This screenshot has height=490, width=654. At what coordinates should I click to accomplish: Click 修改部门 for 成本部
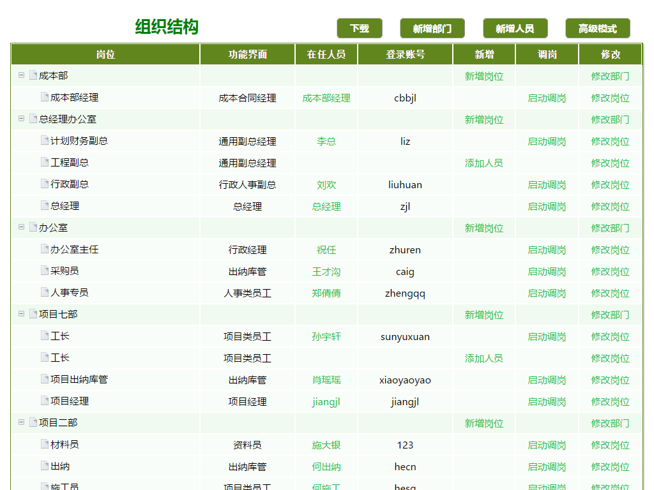[x=610, y=77]
